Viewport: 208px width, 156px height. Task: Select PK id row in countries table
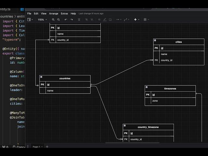click(x=65, y=84)
